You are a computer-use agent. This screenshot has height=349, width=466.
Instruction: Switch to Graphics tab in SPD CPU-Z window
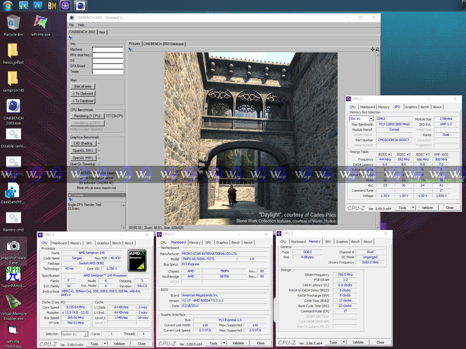pyautogui.click(x=411, y=107)
